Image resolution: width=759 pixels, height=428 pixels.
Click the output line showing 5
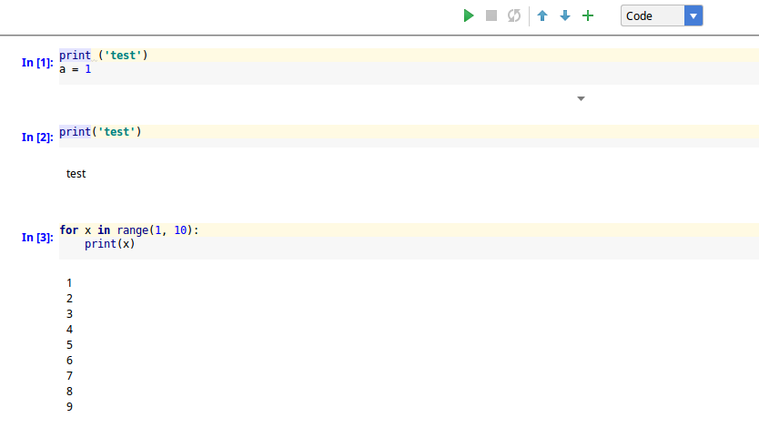pos(69,345)
